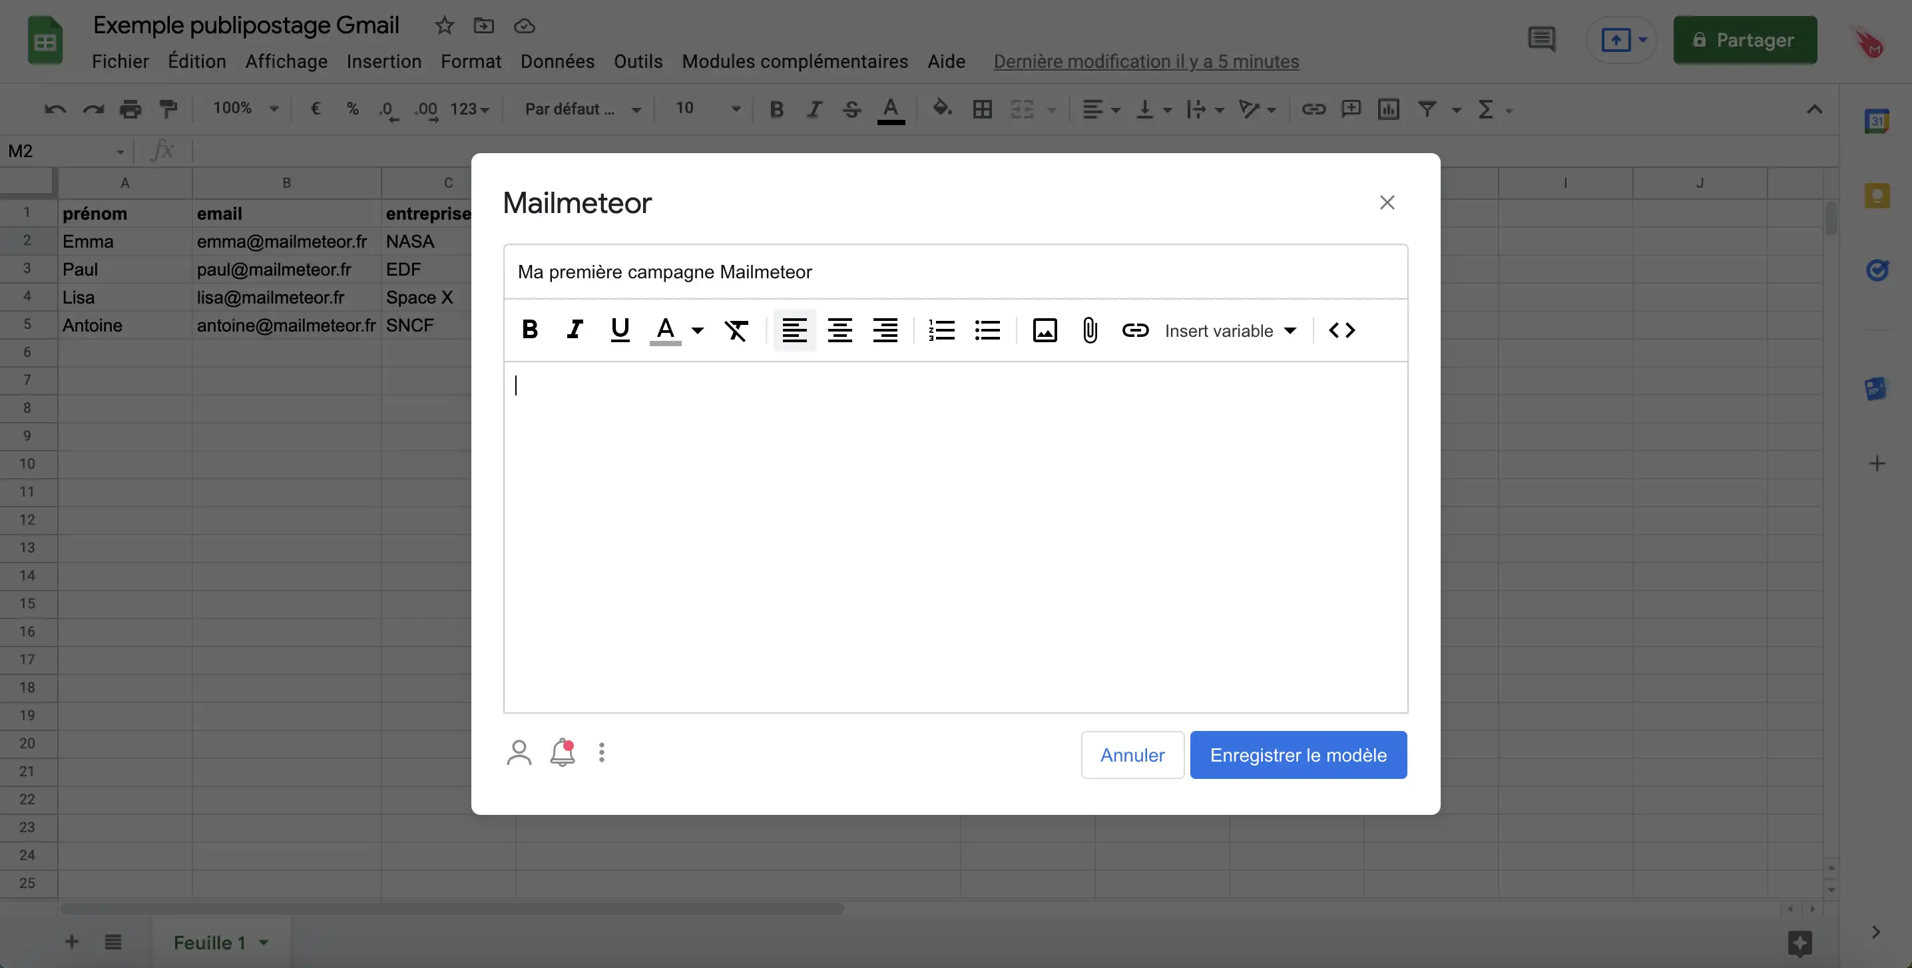Move document with folder icon
This screenshot has width=1912, height=968.
tap(484, 26)
